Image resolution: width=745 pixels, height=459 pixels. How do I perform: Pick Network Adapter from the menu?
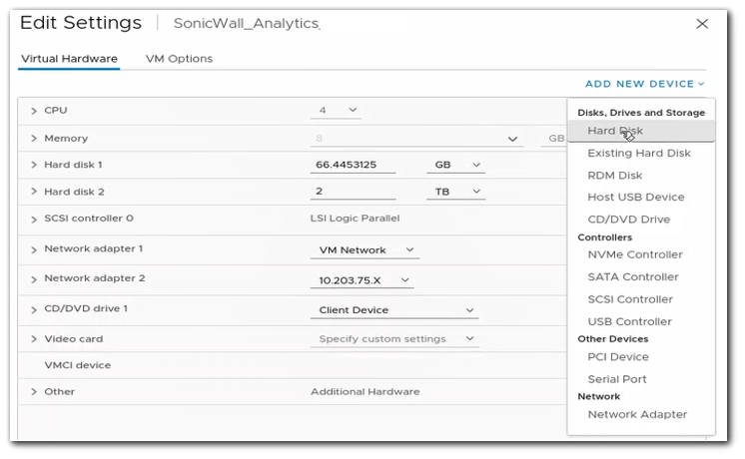pos(637,414)
